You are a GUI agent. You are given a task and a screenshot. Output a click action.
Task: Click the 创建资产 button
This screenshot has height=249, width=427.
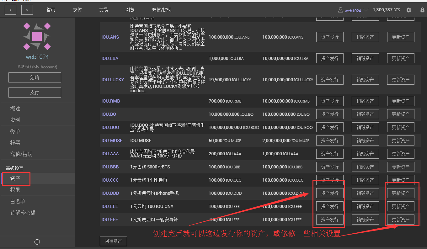[113, 241]
